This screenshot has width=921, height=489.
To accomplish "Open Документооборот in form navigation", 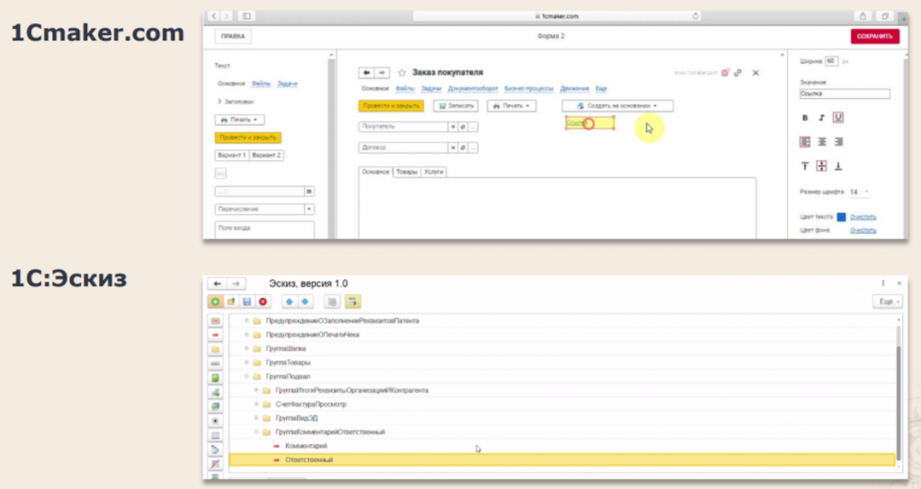I will click(473, 89).
